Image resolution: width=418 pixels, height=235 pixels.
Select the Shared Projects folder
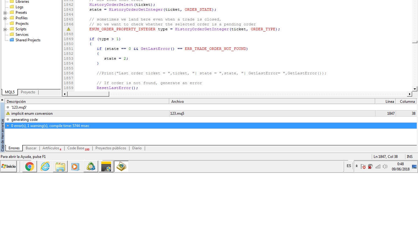pos(28,40)
